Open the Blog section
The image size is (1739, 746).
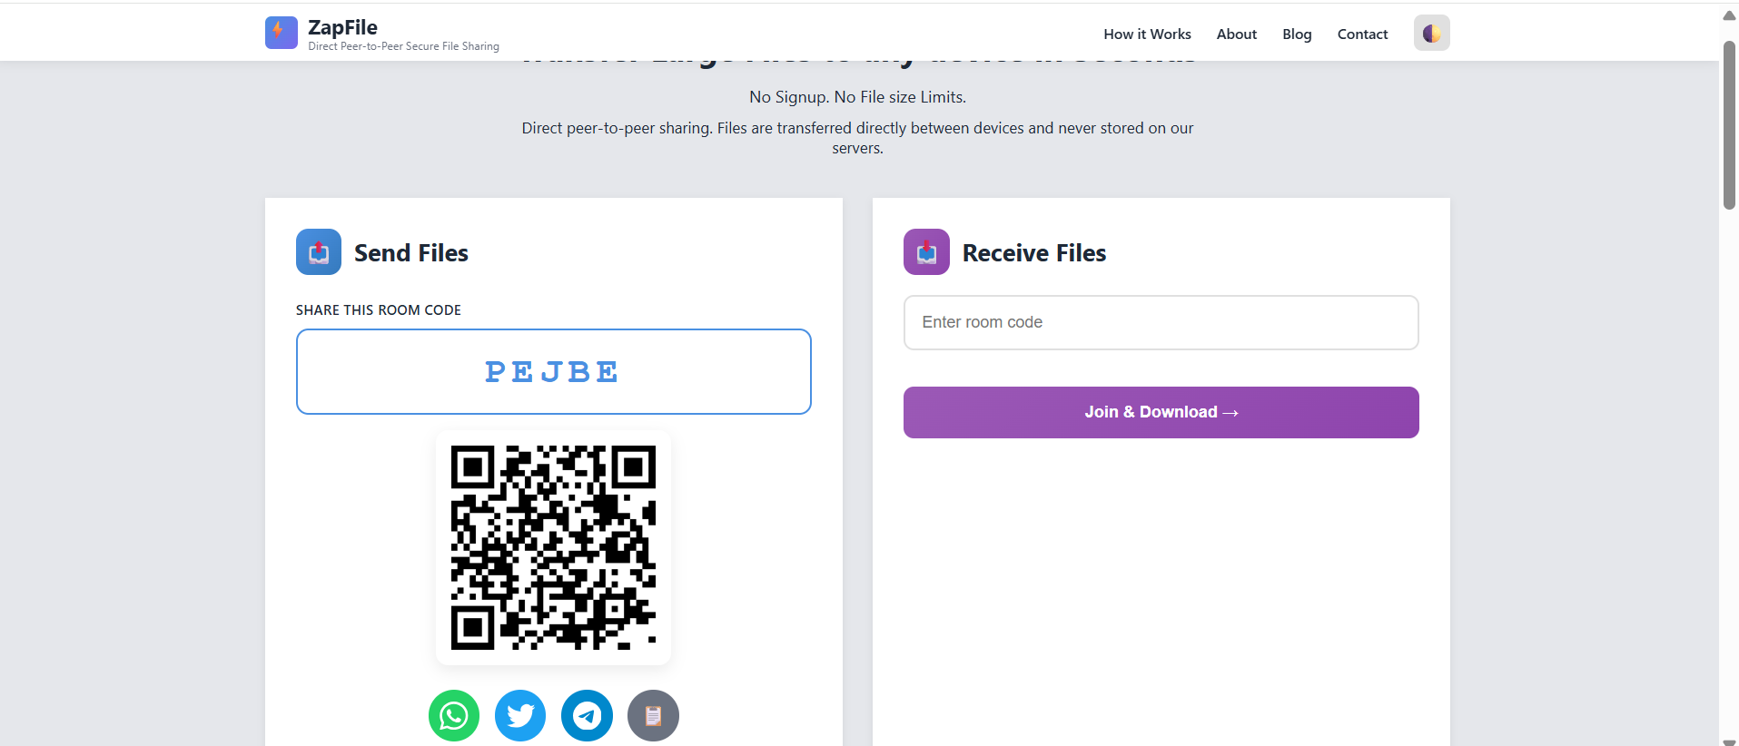coord(1297,34)
